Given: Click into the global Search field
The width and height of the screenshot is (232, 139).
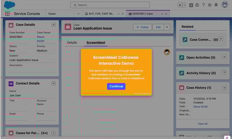Looking at the screenshot, I should click(110, 5).
